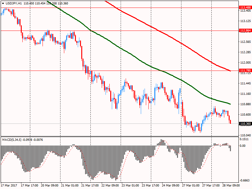Click the 111.445 price scale value

coord(246,83)
